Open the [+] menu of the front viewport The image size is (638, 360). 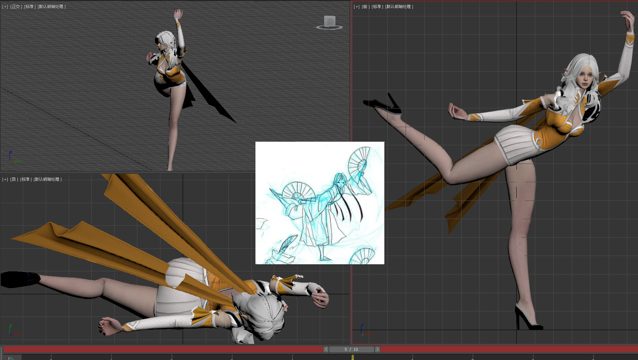click(x=357, y=7)
